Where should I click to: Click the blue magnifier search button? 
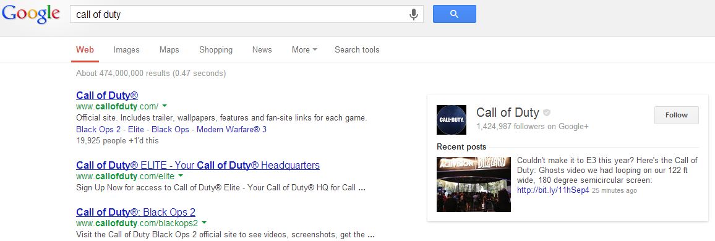[454, 14]
